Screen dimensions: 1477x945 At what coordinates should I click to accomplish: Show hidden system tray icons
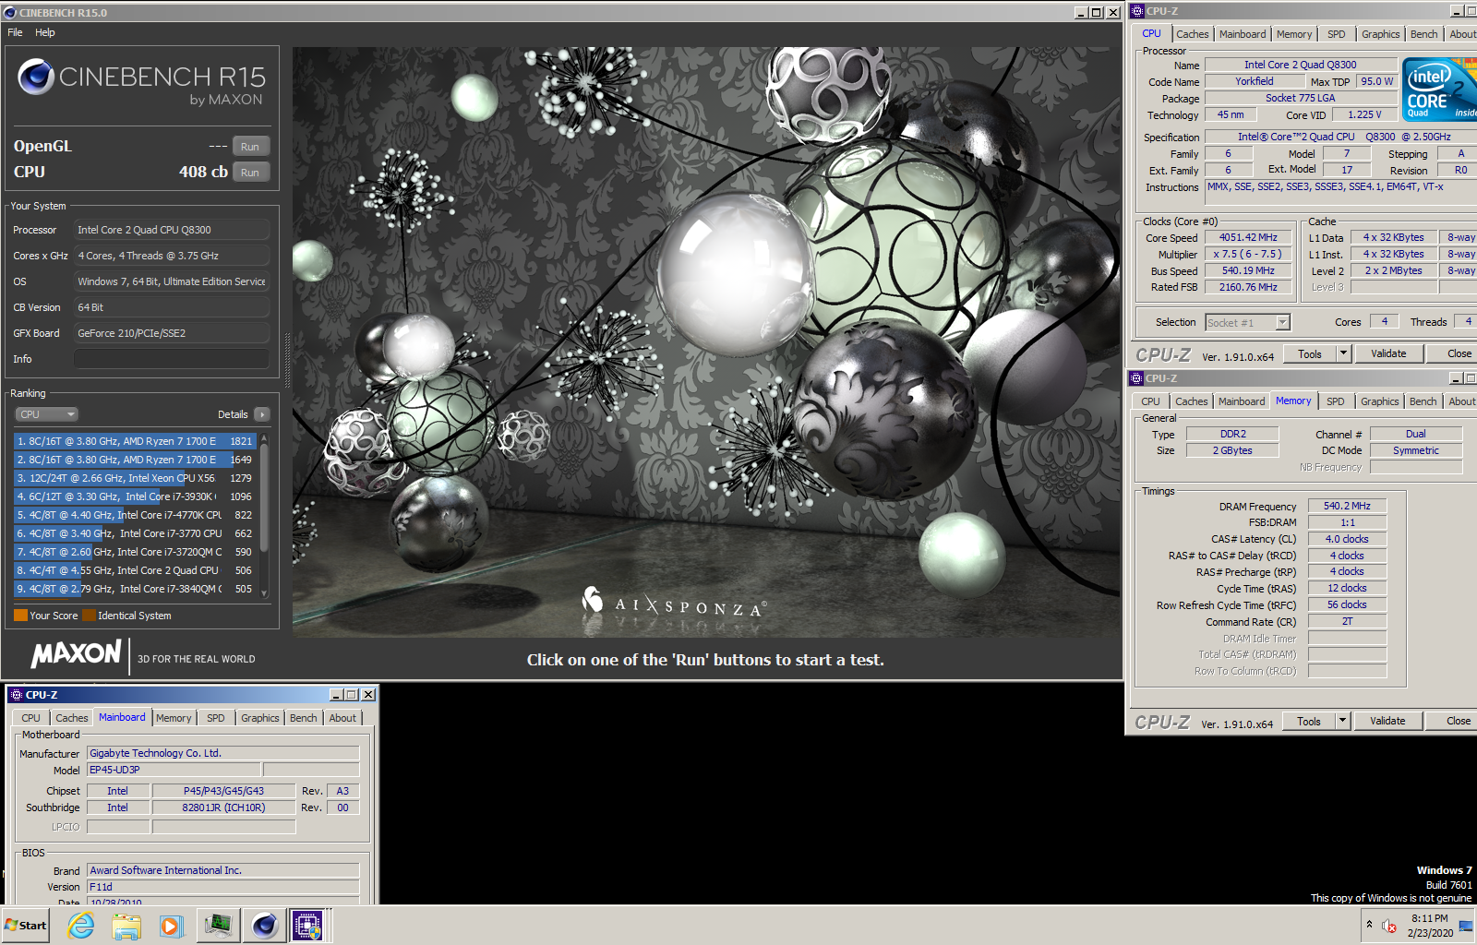click(x=1369, y=925)
